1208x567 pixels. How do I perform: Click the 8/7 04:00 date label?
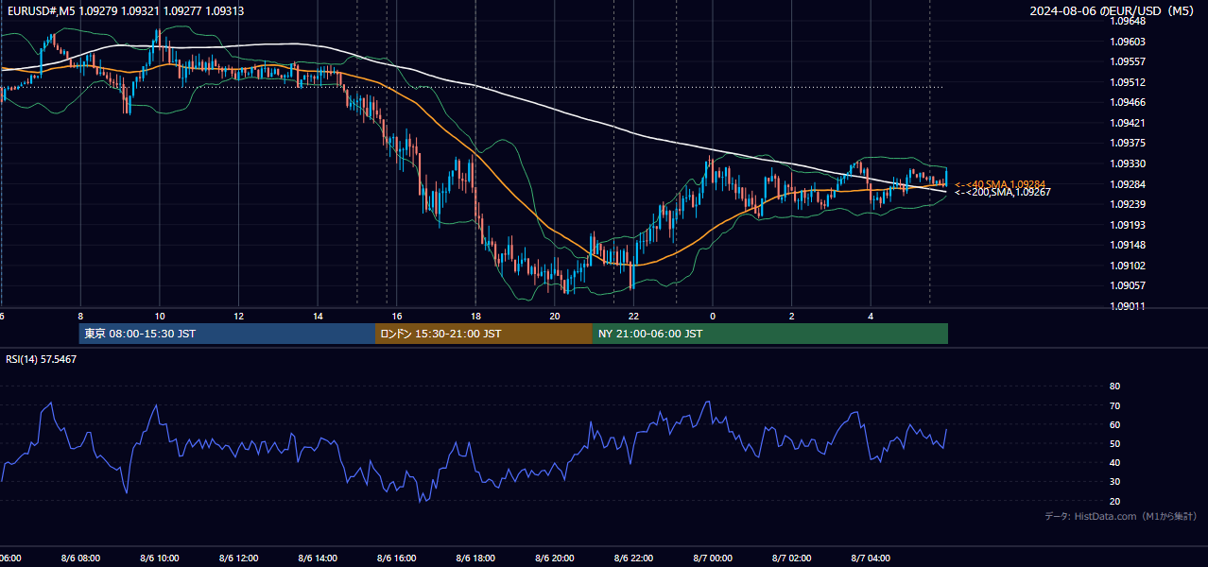click(871, 558)
